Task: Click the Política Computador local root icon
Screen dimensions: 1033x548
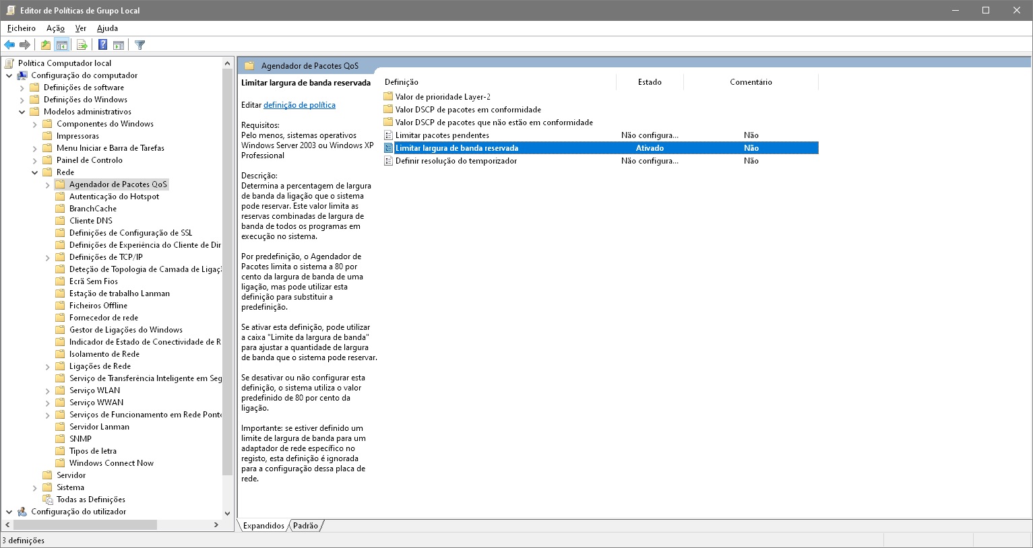Action: (x=9, y=63)
